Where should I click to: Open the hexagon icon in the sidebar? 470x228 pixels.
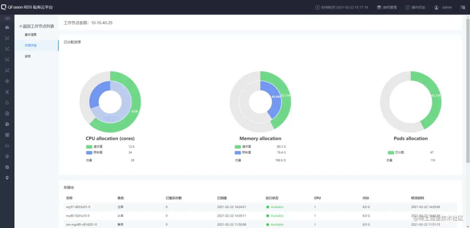click(x=7, y=81)
